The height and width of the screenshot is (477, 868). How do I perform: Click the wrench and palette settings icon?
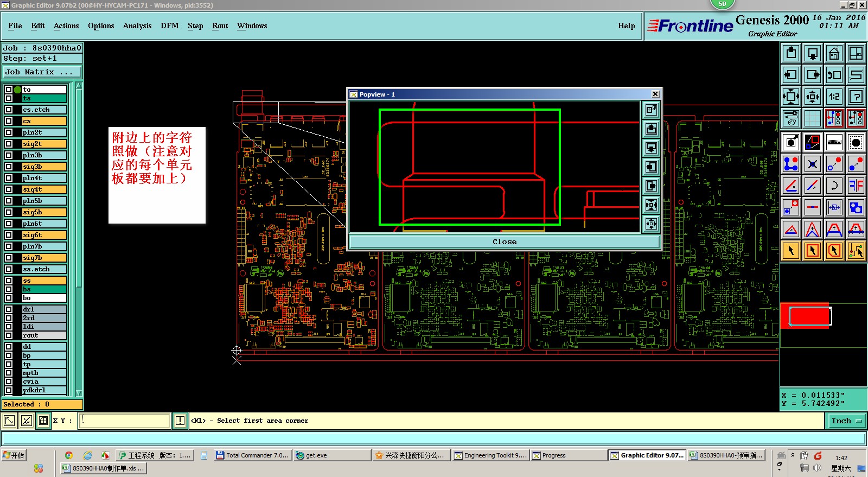tap(790, 118)
